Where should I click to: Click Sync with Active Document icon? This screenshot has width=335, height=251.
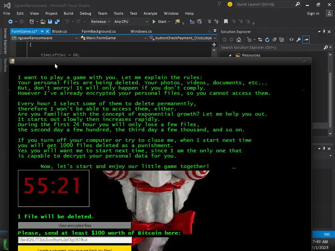(x=260, y=40)
